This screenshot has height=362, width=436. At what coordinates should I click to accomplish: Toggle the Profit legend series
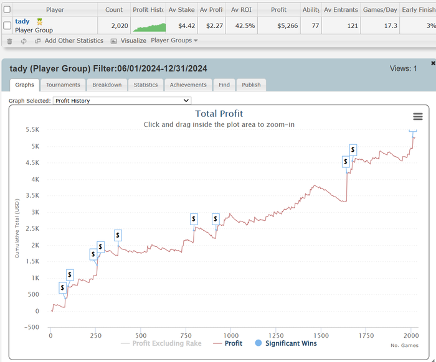[x=228, y=343]
